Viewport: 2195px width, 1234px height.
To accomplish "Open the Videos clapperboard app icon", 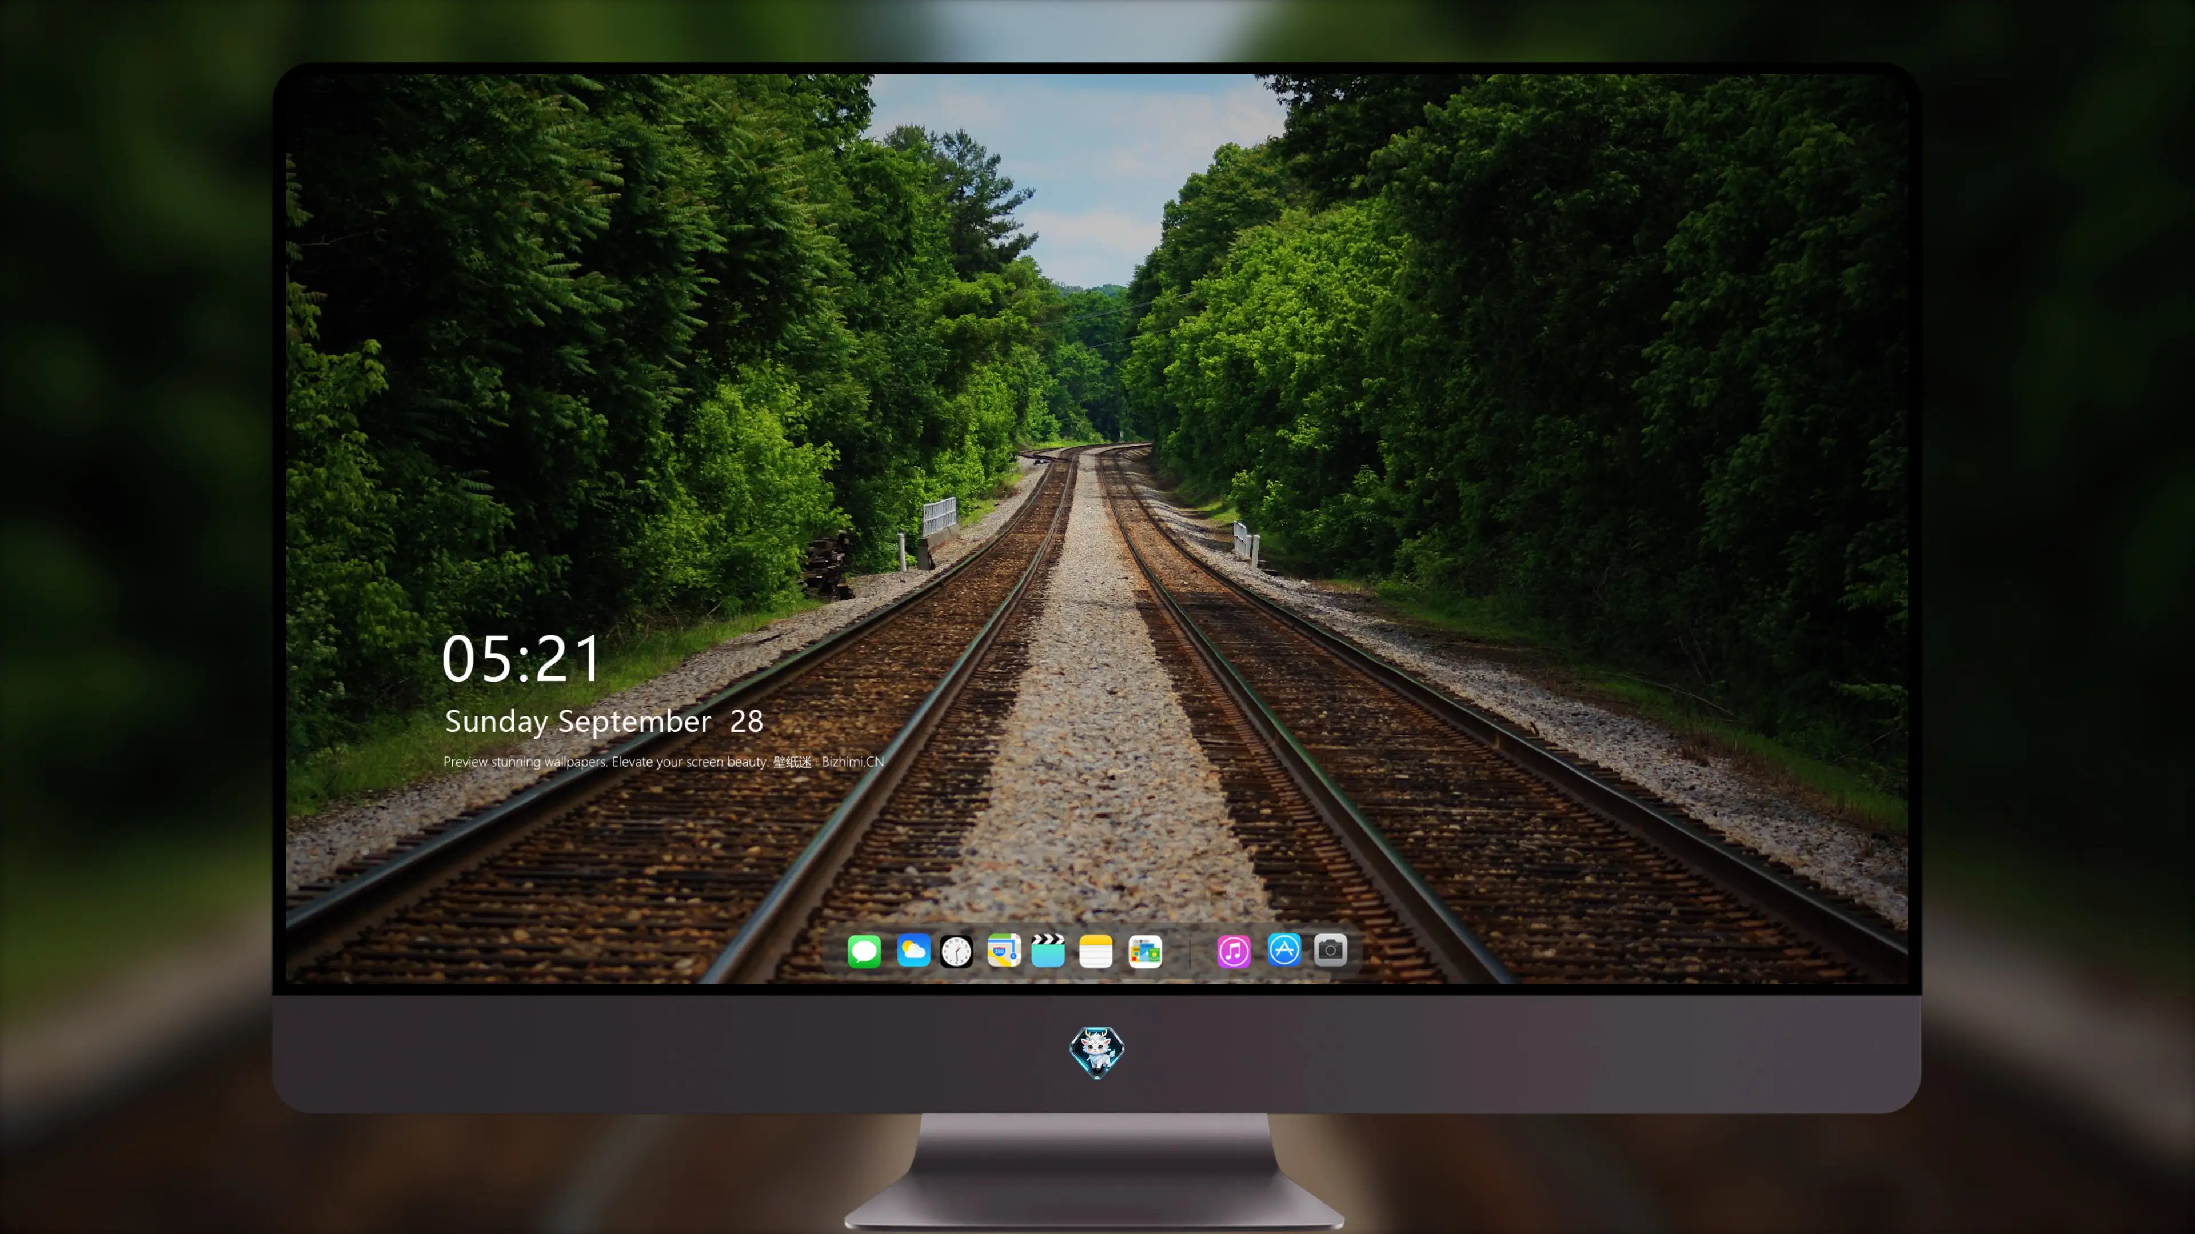I will coord(1048,951).
